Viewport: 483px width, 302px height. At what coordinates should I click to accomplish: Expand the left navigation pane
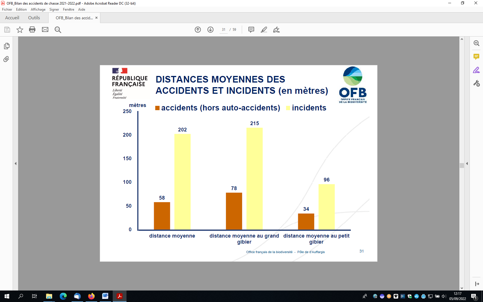pos(16,163)
